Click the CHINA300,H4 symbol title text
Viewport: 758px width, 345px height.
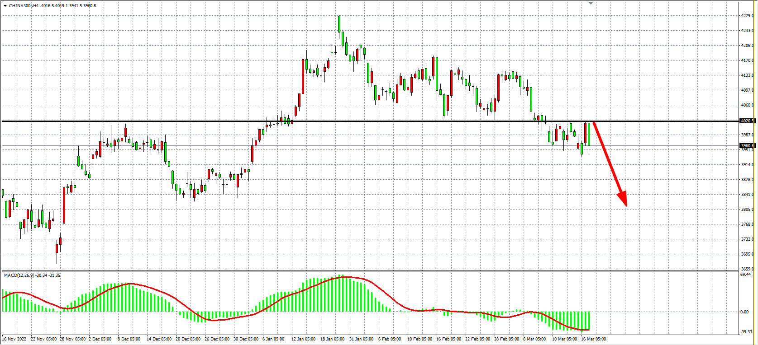tap(24, 6)
